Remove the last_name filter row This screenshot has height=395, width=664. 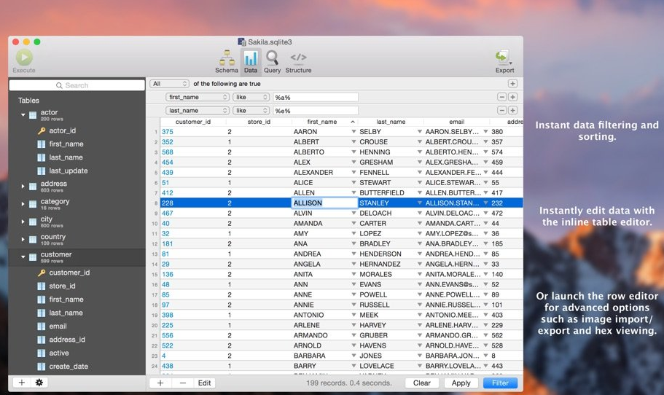[501, 111]
